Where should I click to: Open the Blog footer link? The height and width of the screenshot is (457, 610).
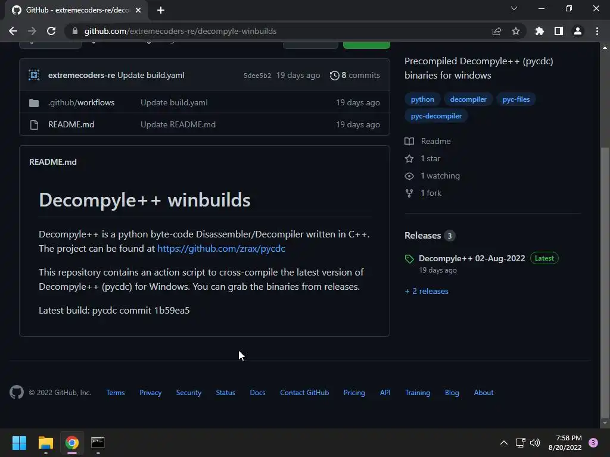pos(452,393)
